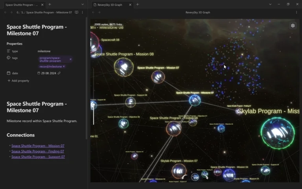Image resolution: width=302 pixels, height=189 pixels.
Task: Open Space Shuttle Program - Mission 07 link
Action: pyautogui.click(x=38, y=146)
